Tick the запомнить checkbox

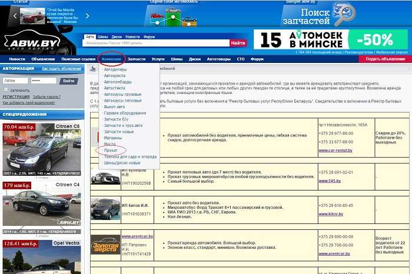click(6, 90)
